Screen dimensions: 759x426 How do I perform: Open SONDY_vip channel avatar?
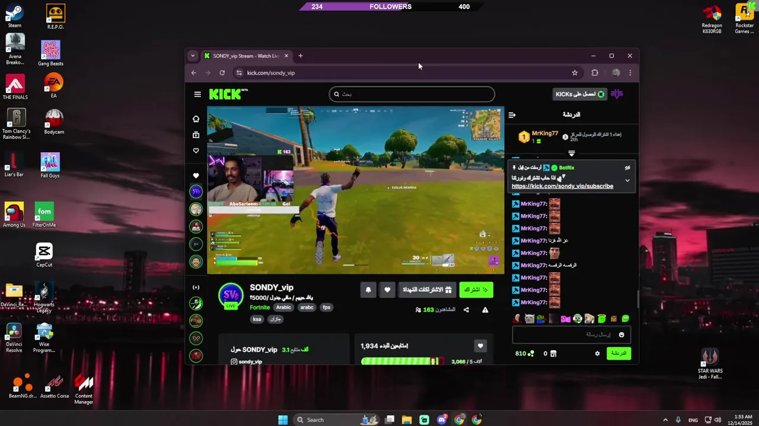(231, 295)
